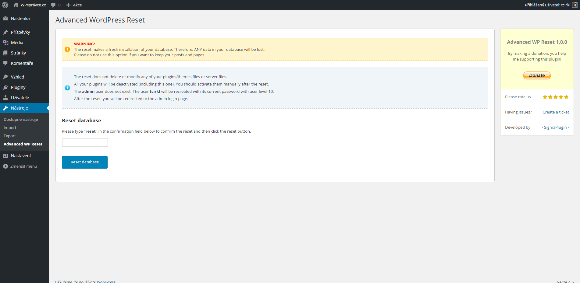This screenshot has width=580, height=283.
Task: Click the Nástěnka dashboard icon
Action: tap(5, 19)
